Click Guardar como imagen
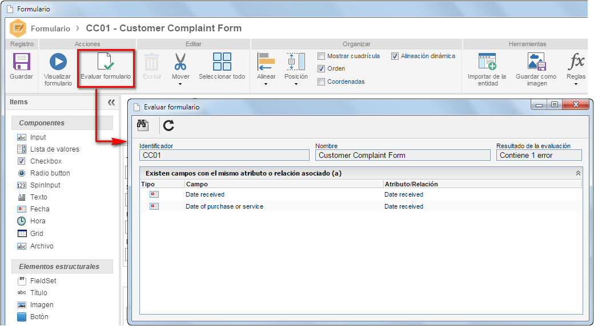The width and height of the screenshot is (594, 326). pos(536,70)
